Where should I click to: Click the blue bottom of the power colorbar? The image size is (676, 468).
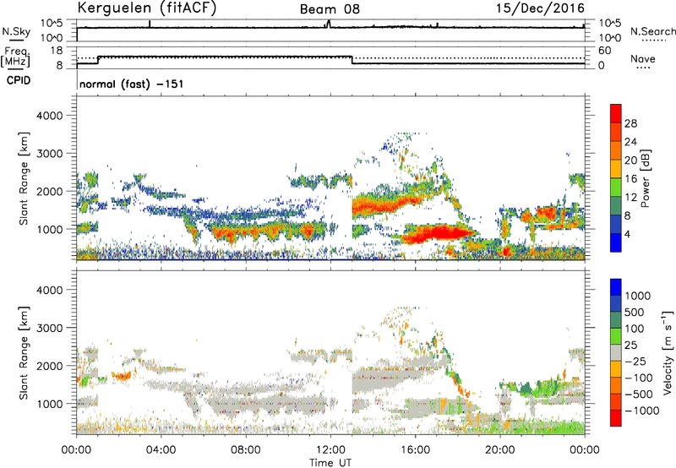(616, 242)
